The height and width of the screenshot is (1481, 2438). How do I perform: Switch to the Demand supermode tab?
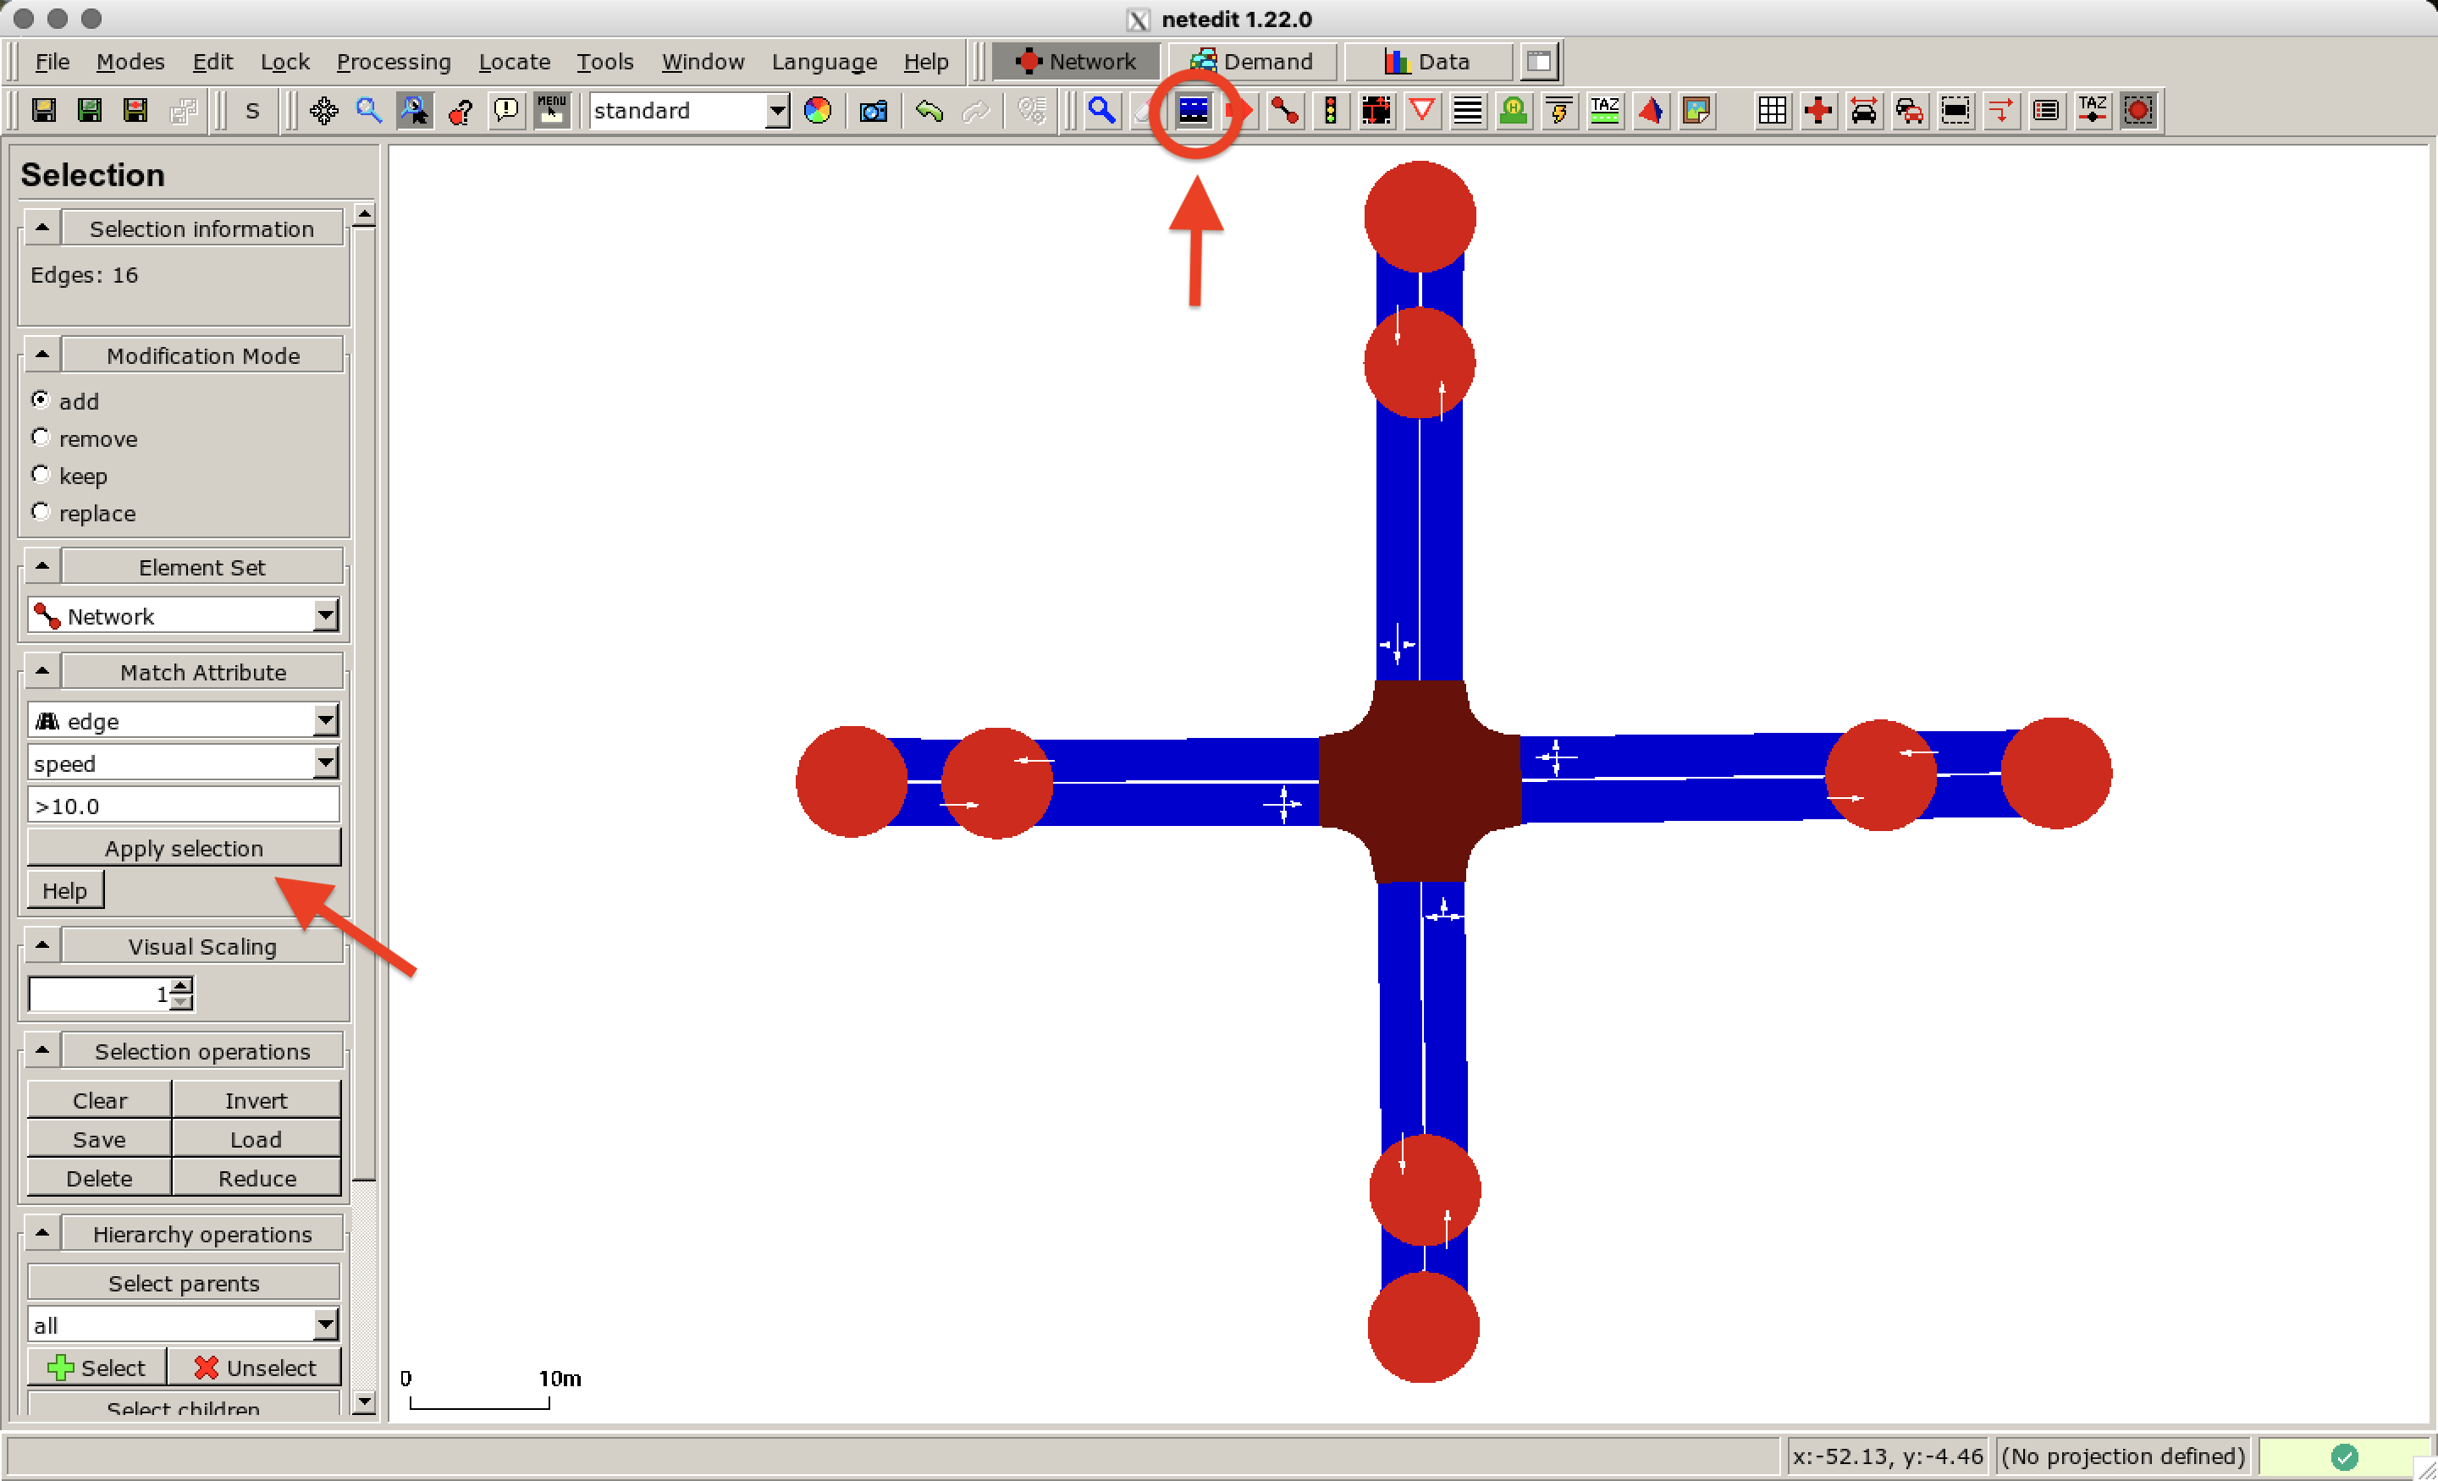(1252, 61)
